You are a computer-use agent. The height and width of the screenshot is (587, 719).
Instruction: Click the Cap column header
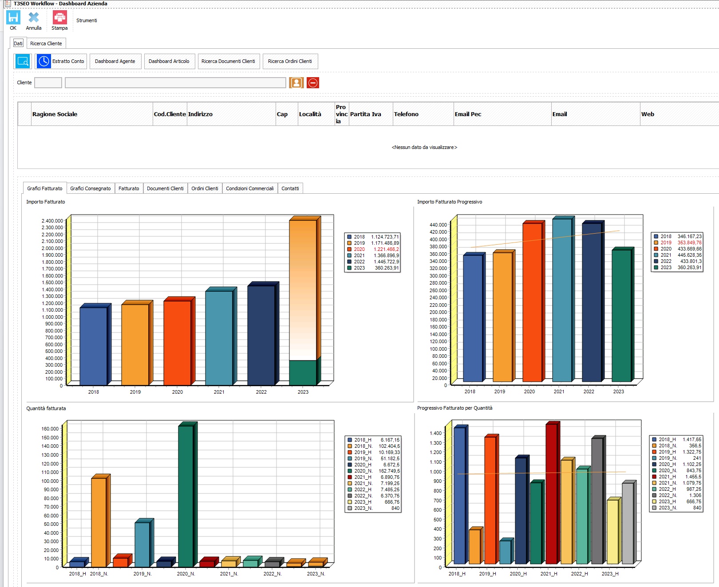click(287, 114)
